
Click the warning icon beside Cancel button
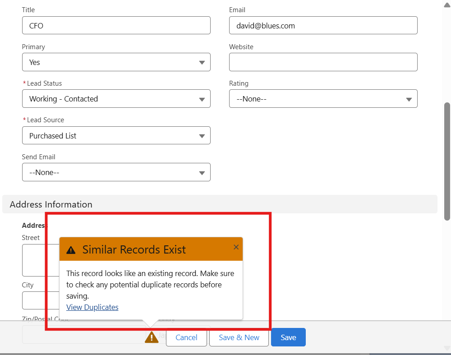152,337
